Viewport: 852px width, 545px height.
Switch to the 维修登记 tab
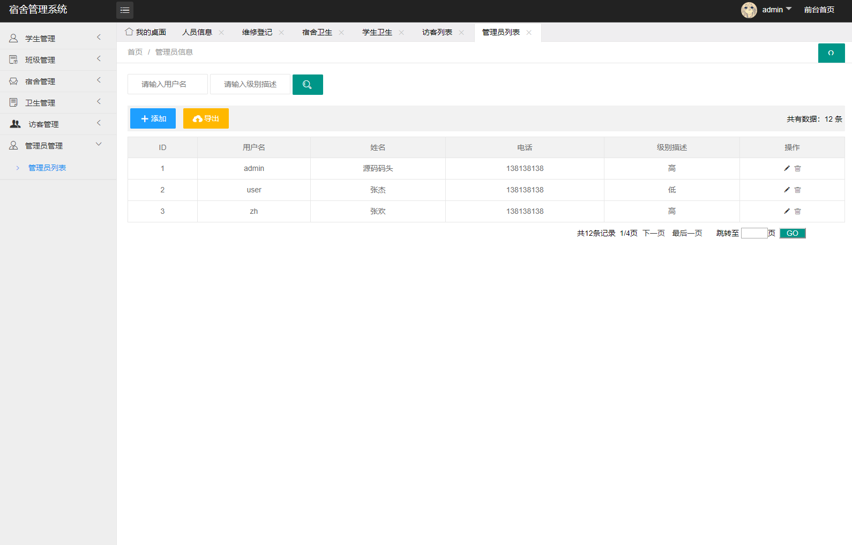[x=257, y=33]
